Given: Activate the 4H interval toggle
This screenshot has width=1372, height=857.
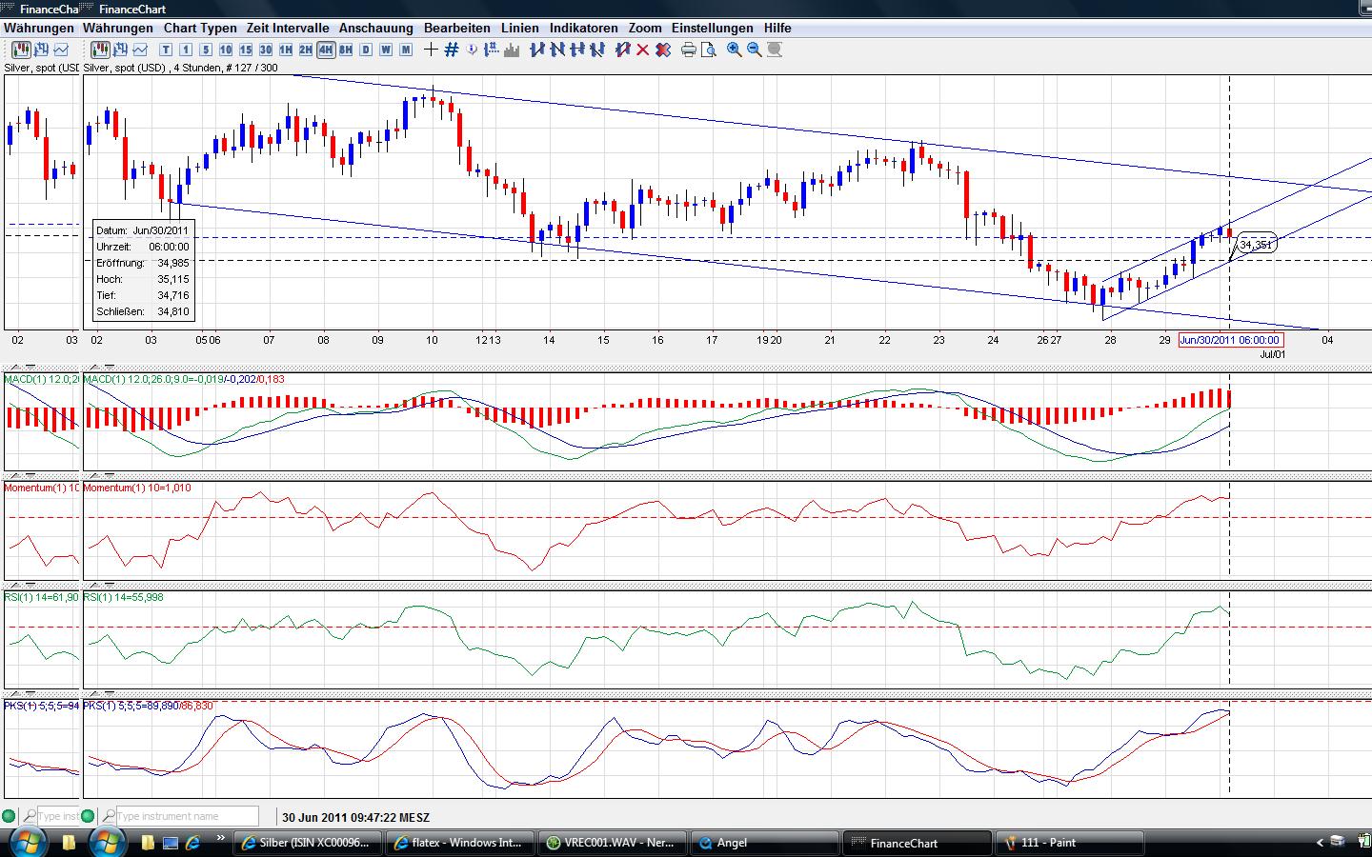Looking at the screenshot, I should point(326,50).
